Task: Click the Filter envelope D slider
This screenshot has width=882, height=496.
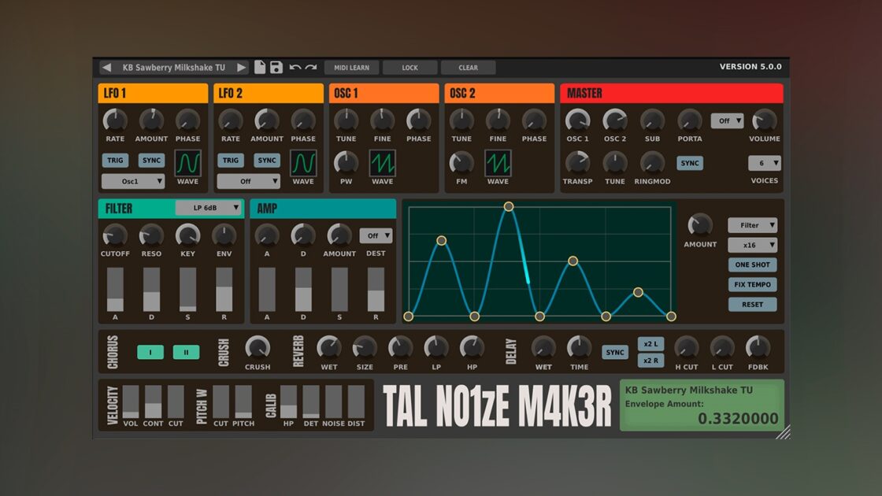Action: (151, 290)
